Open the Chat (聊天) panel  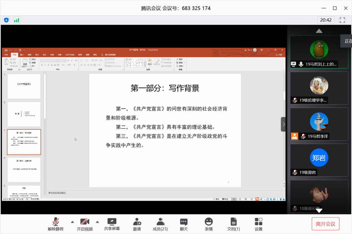point(184,224)
